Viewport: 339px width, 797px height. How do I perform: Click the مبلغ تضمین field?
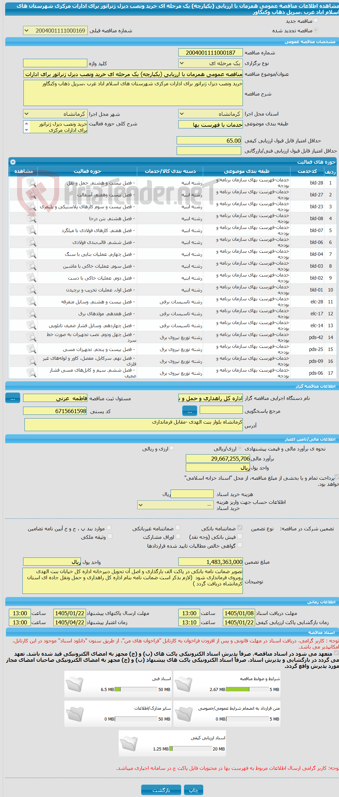211,562
